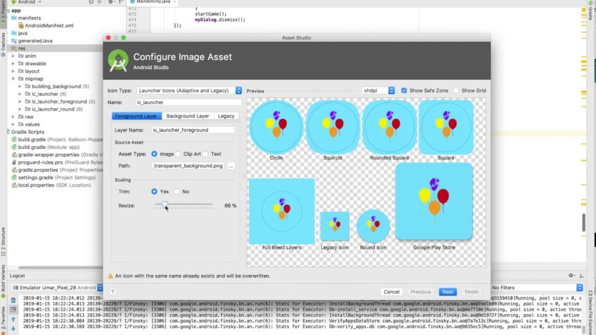
Task: Click the warning triangle icon
Action: 110,276
